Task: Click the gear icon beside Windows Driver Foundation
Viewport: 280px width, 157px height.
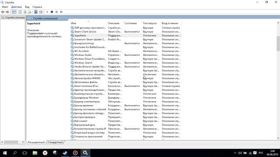Action: pos(72,59)
